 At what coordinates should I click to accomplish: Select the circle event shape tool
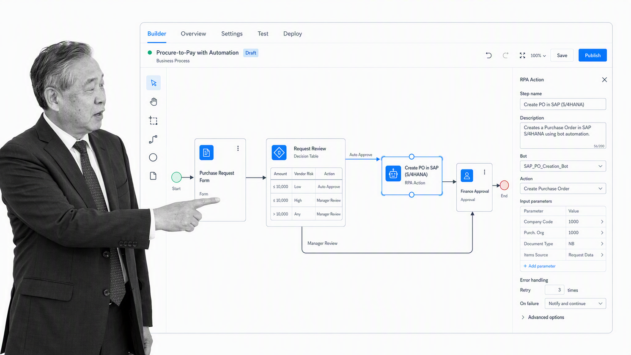(153, 158)
